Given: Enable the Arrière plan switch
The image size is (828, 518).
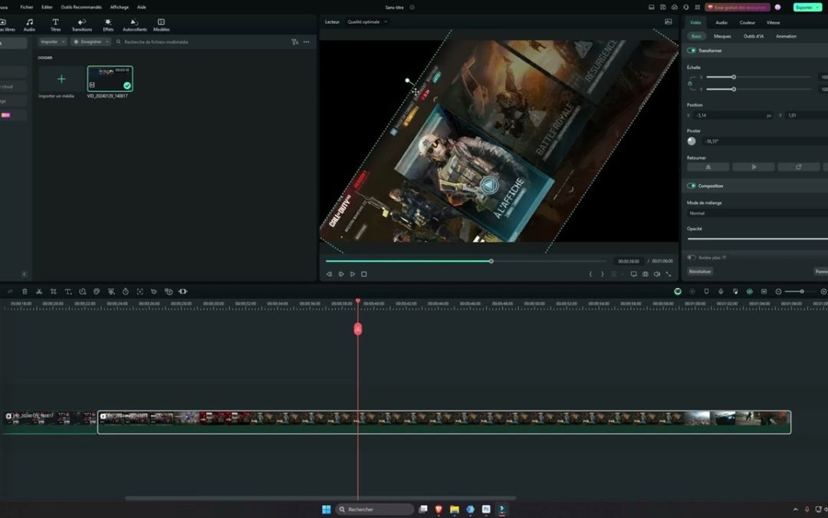Looking at the screenshot, I should 692,257.
